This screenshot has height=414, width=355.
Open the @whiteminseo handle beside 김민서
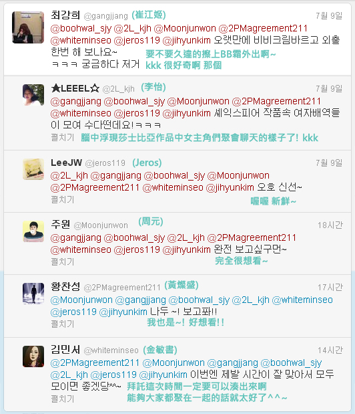pyautogui.click(x=111, y=350)
